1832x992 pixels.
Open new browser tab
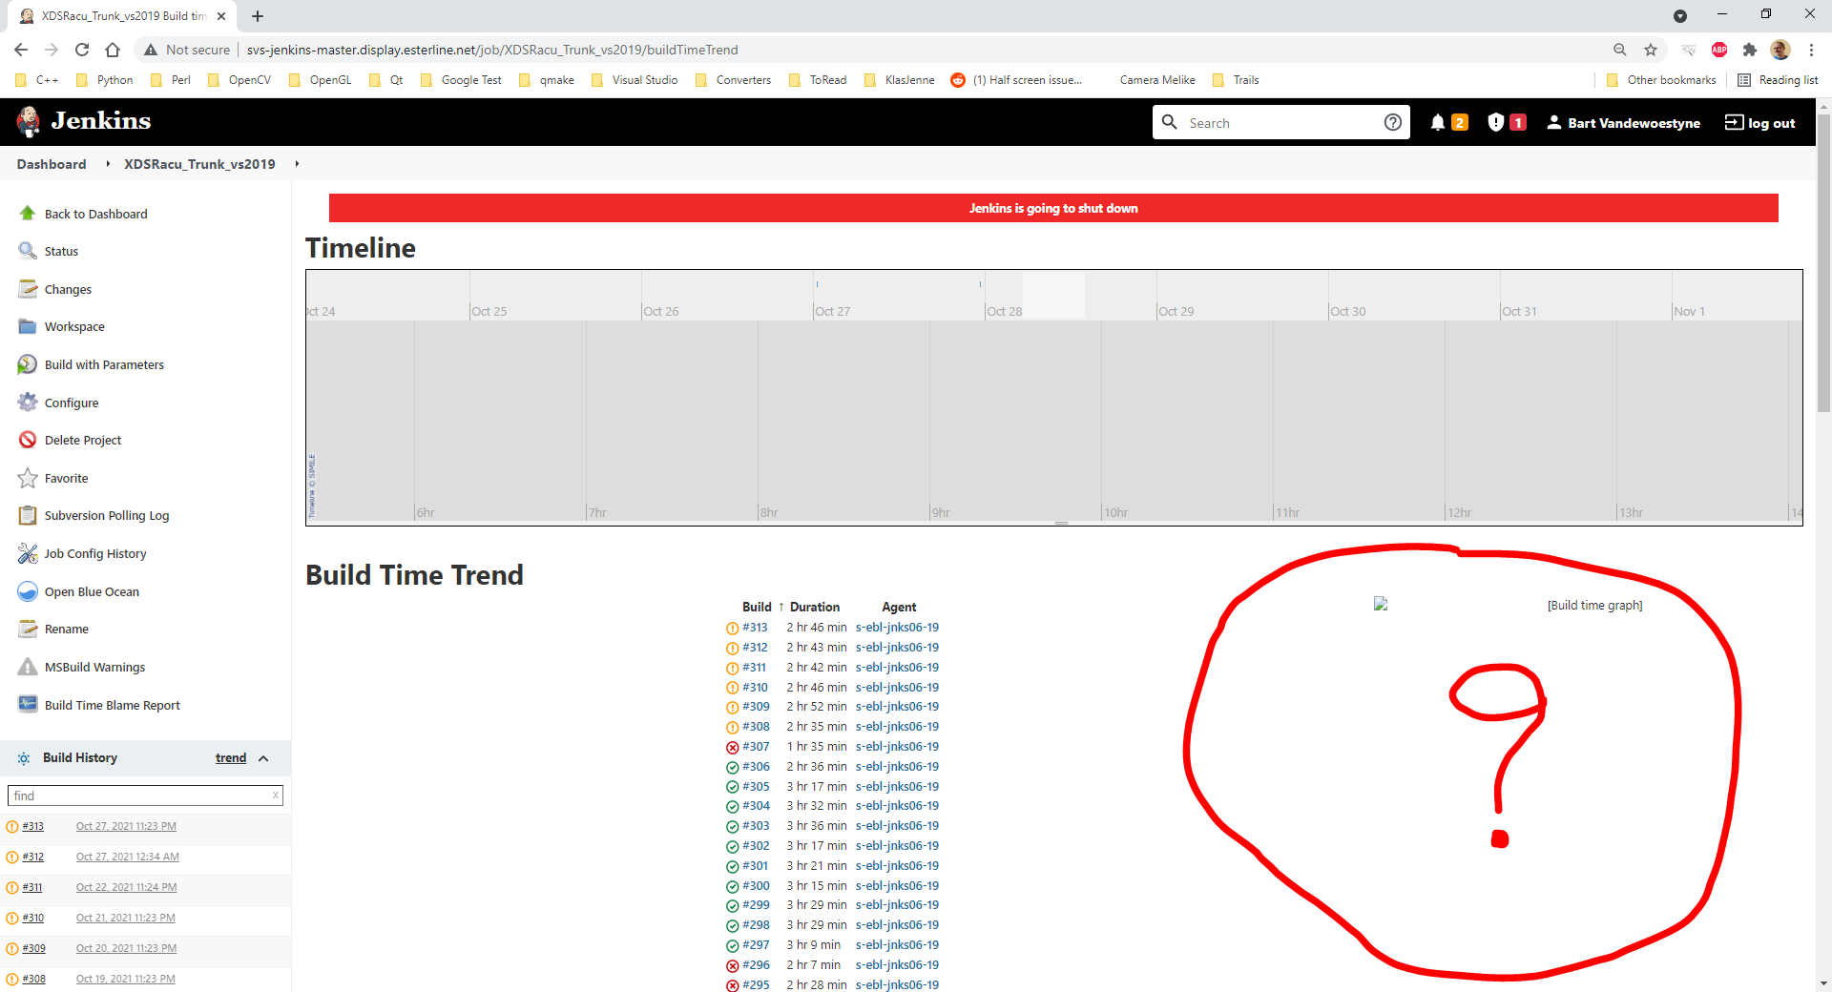click(258, 16)
